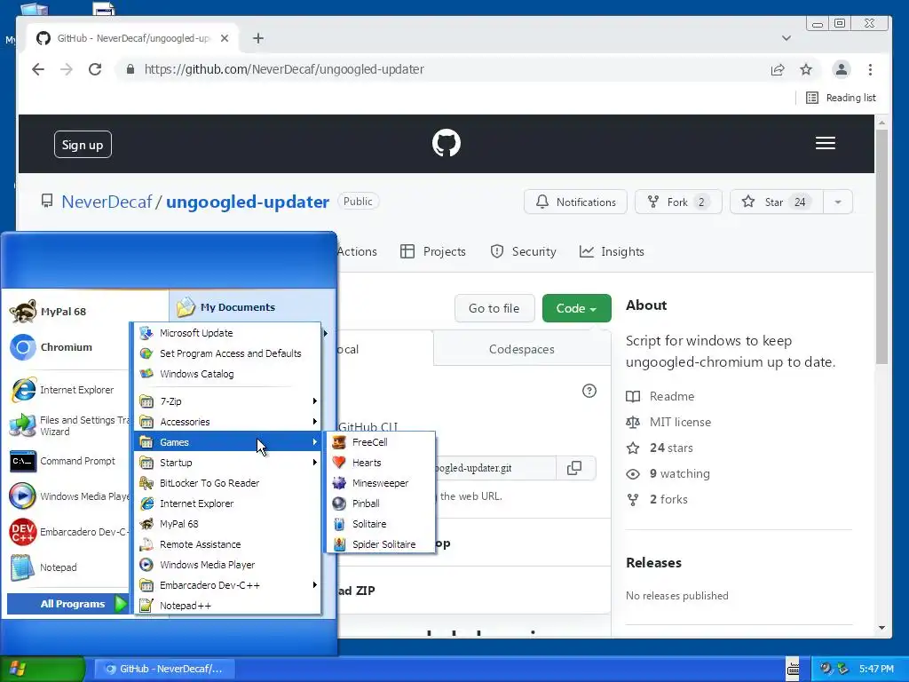Switch to the Projects tab

tap(433, 251)
